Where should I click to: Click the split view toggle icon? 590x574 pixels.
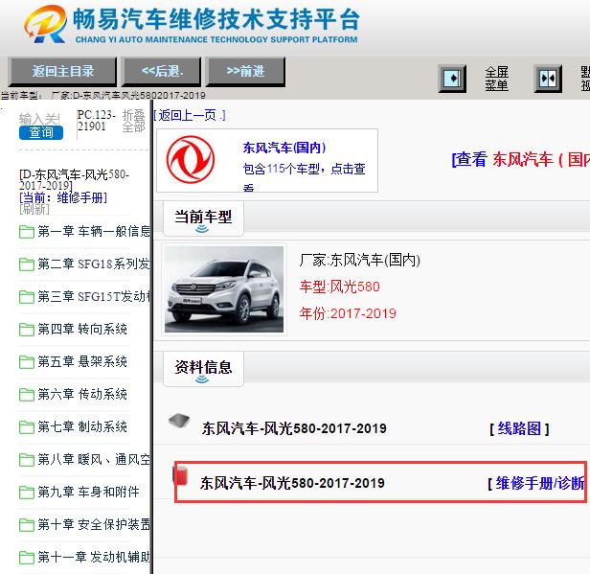coord(548,79)
